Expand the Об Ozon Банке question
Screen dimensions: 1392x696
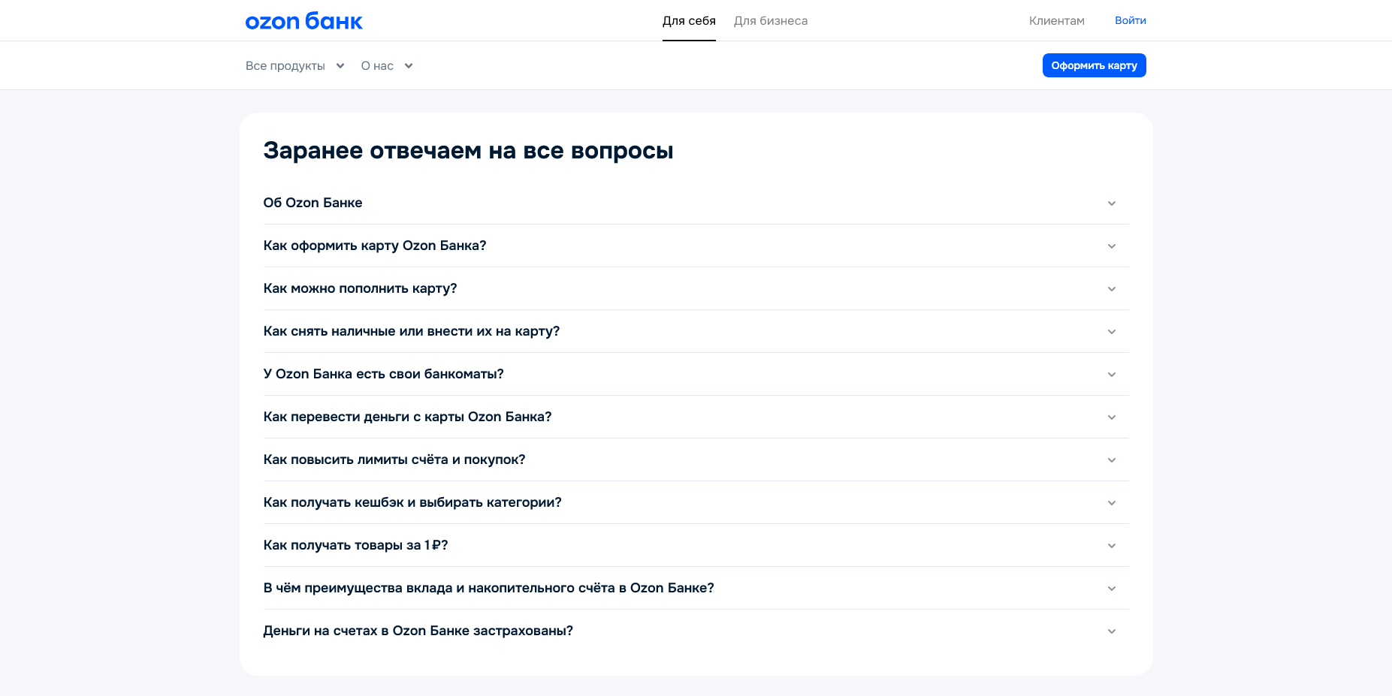pyautogui.click(x=696, y=203)
